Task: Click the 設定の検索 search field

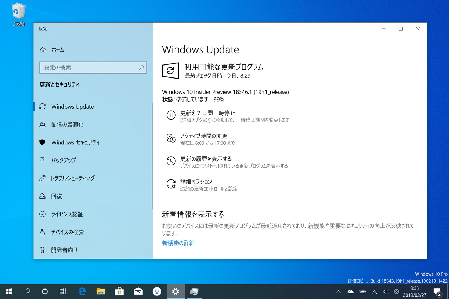Action: click(93, 67)
